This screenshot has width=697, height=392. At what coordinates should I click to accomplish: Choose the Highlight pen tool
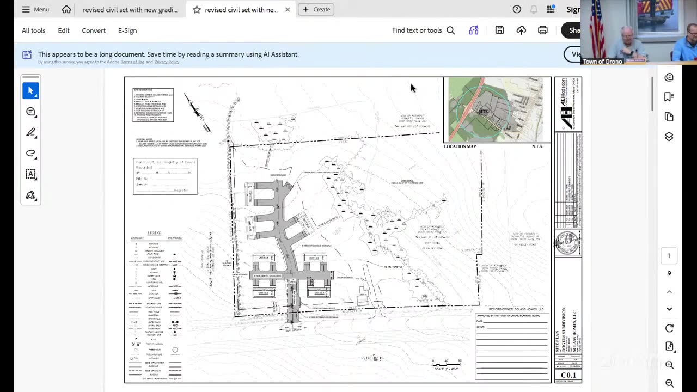click(31, 133)
